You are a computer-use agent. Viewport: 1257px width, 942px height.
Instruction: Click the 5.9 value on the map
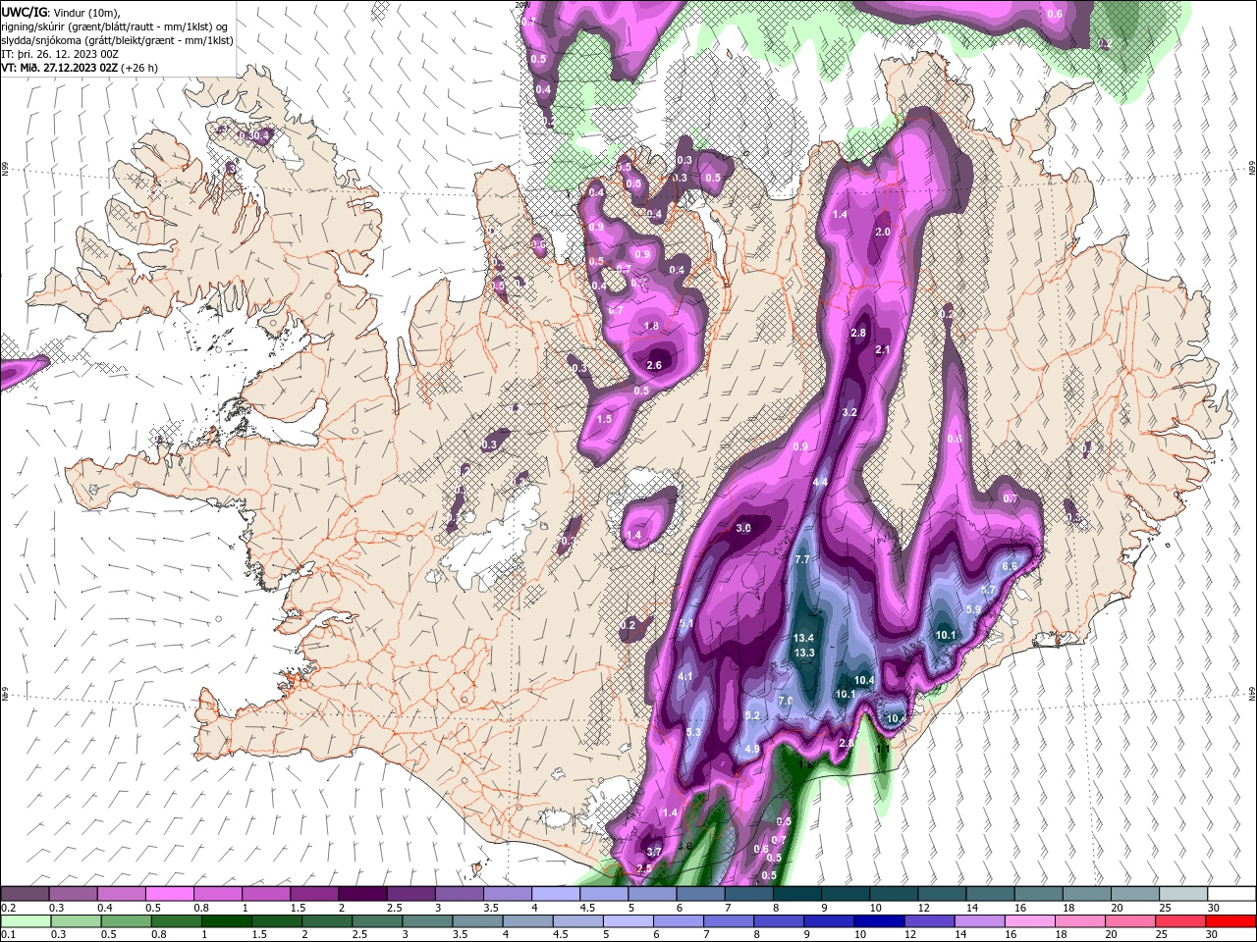[x=973, y=609]
